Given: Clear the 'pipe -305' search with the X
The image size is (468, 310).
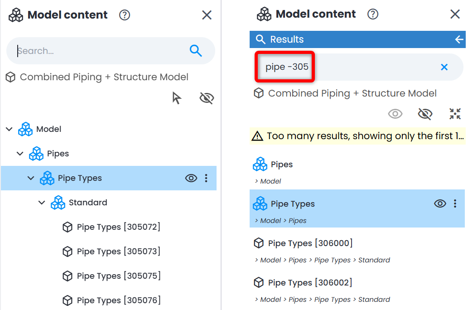Looking at the screenshot, I should 444,67.
